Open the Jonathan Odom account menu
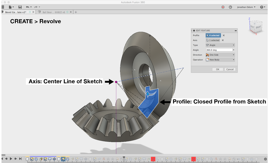The width and height of the screenshot is (269, 163). pyautogui.click(x=246, y=7)
